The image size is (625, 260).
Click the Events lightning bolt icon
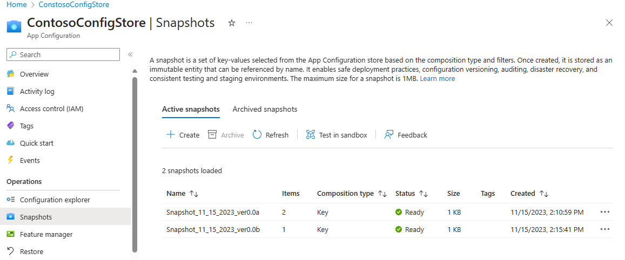pyautogui.click(x=11, y=160)
